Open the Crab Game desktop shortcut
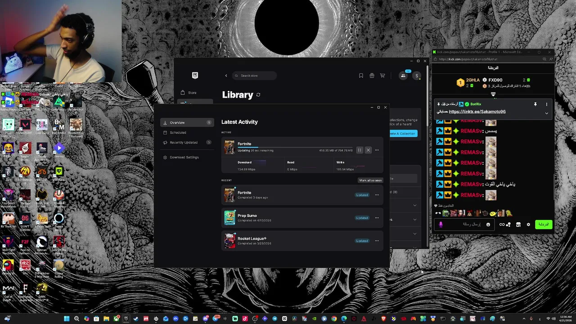The width and height of the screenshot is (576, 324). pos(42,126)
